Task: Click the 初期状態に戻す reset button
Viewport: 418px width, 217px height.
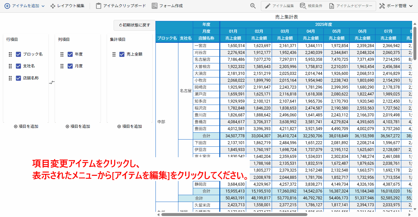Action: coord(135,25)
